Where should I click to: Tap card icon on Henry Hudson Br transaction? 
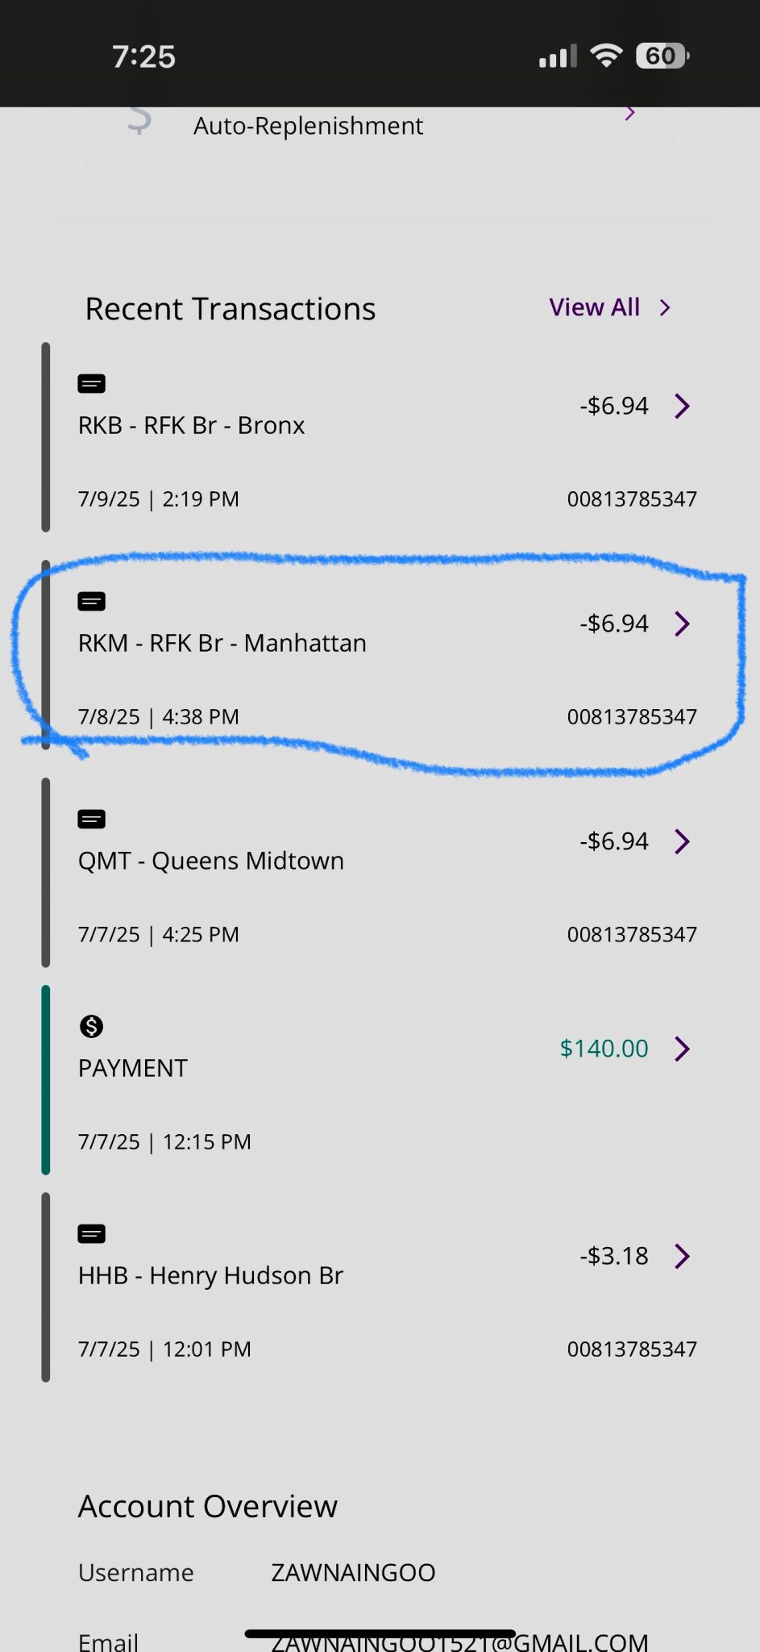coord(91,1234)
